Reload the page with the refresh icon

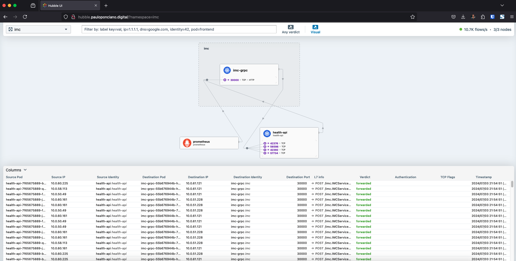tap(25, 17)
